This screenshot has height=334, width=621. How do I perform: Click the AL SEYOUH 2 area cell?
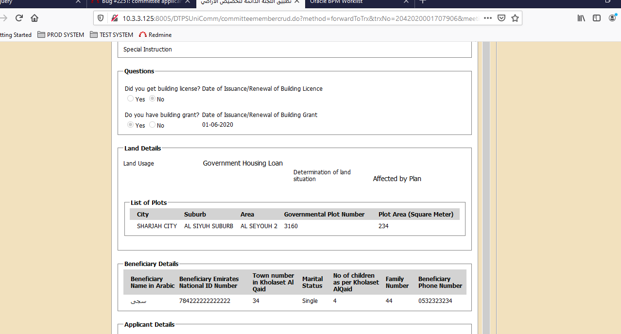pyautogui.click(x=259, y=226)
